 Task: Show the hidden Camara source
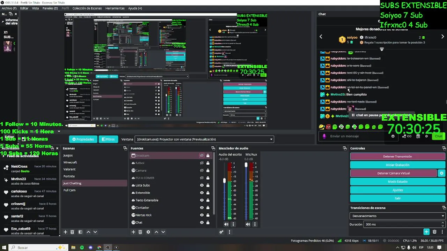tap(202, 170)
